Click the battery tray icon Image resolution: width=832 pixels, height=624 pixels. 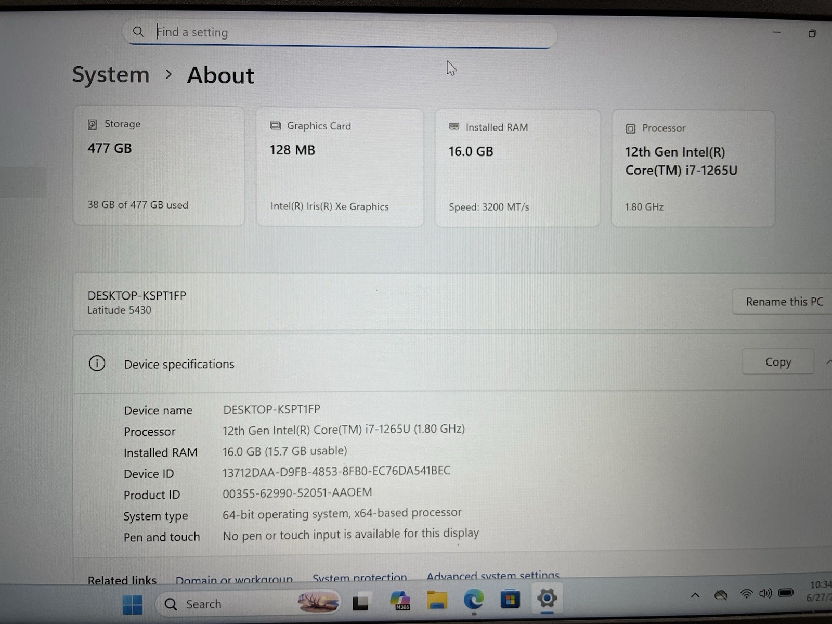click(786, 592)
